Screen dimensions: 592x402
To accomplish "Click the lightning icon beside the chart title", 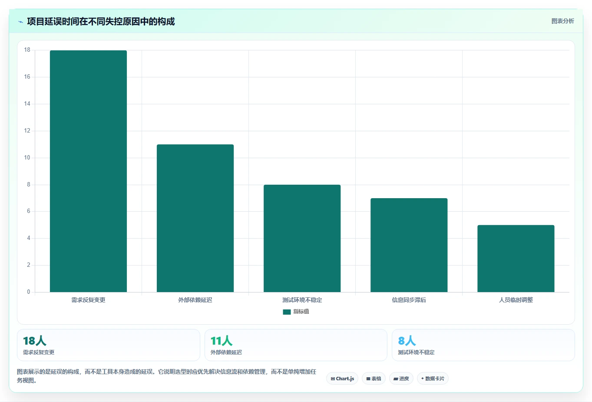I will [x=20, y=22].
